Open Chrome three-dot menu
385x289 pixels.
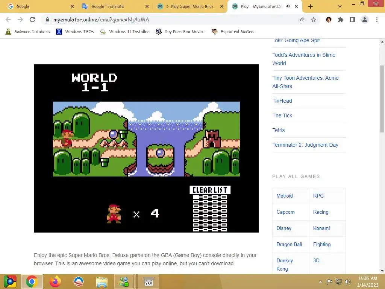click(377, 20)
